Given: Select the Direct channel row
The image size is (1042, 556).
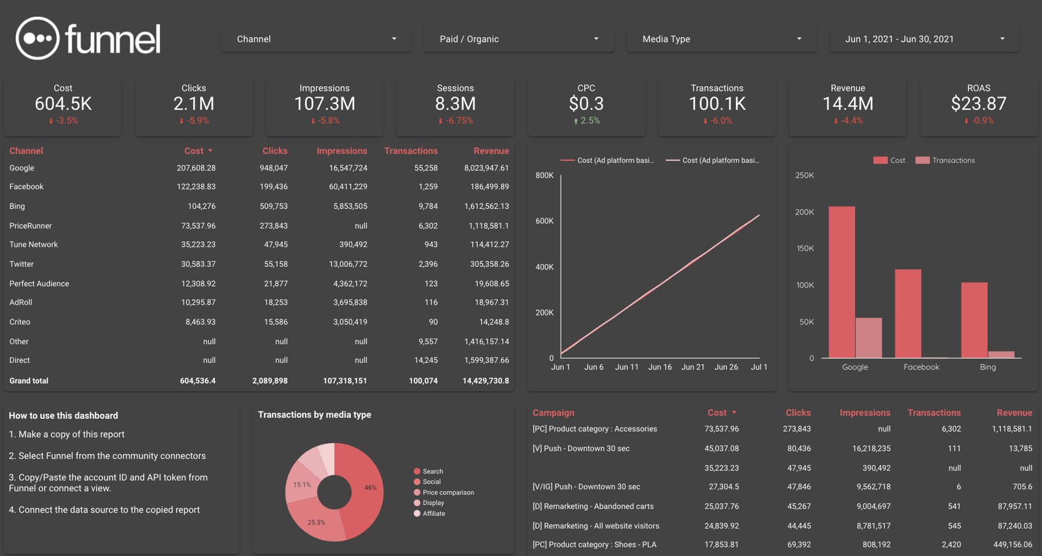Looking at the screenshot, I should coord(259,360).
